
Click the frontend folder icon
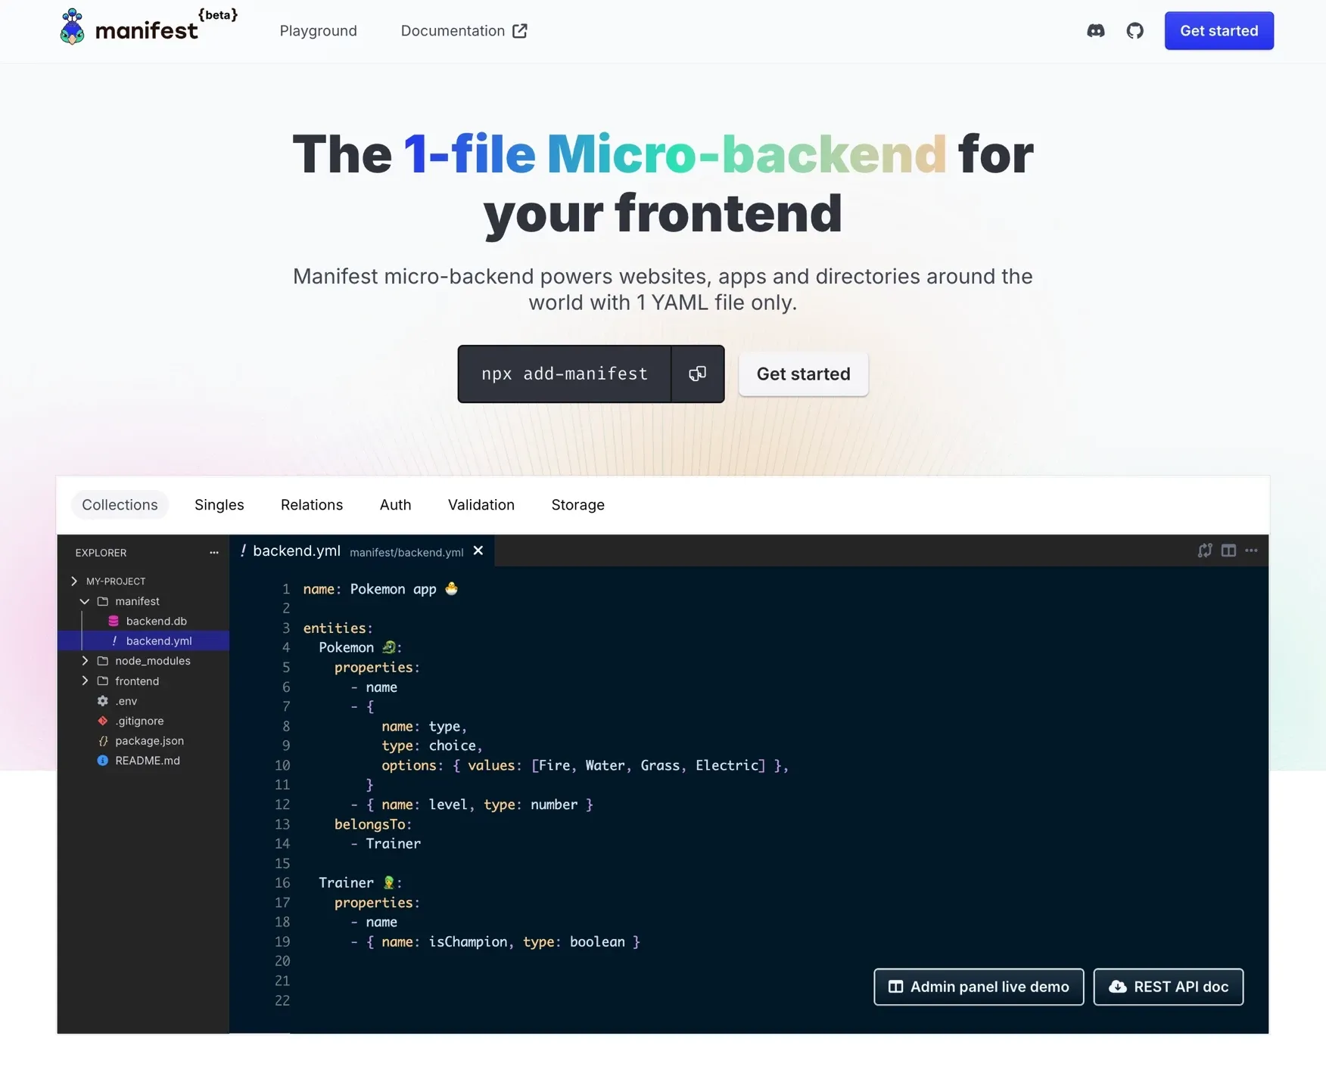(x=103, y=681)
